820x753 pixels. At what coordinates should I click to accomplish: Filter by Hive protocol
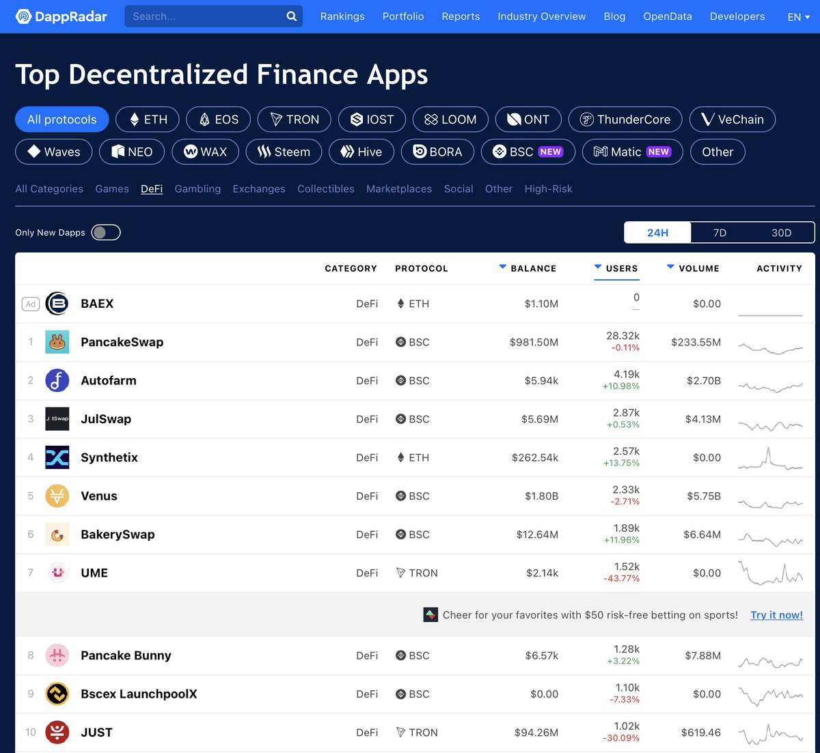pos(361,152)
